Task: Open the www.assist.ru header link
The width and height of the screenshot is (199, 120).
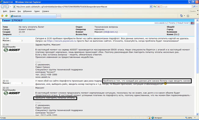Action: click(160, 23)
